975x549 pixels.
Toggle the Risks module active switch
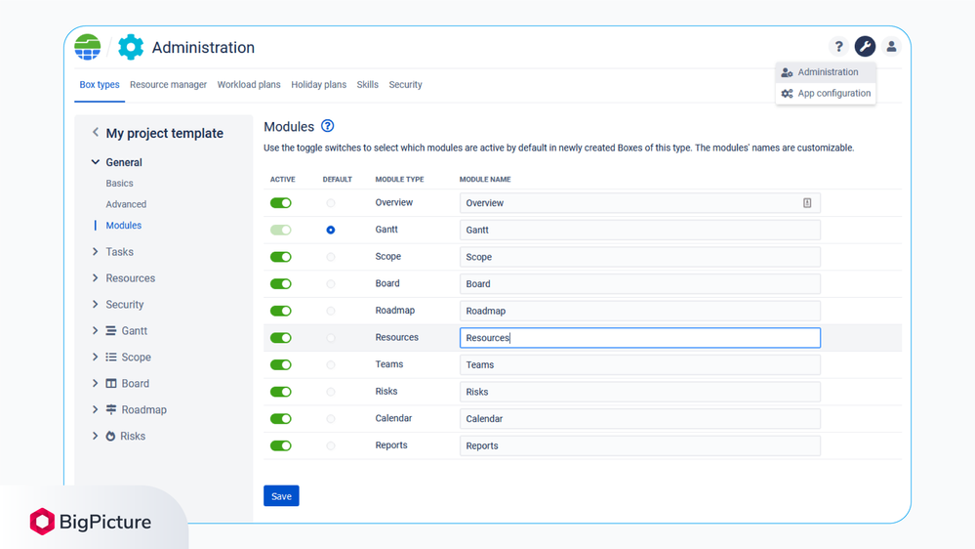tap(280, 392)
